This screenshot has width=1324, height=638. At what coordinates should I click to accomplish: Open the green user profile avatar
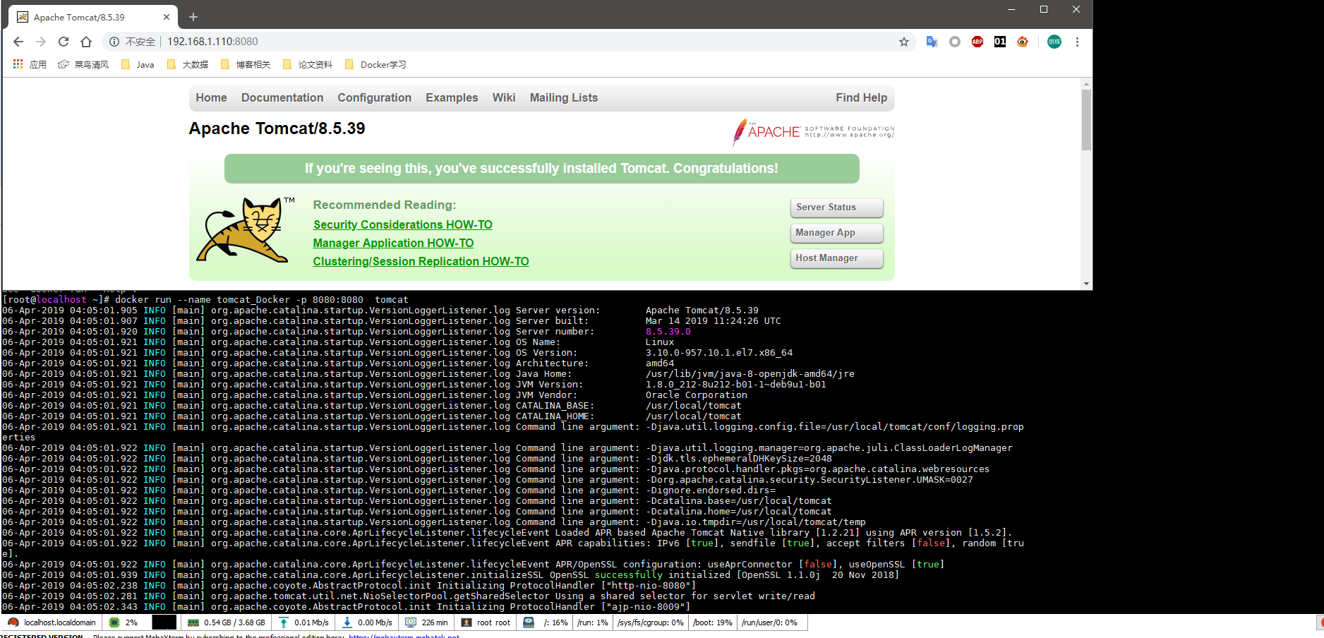pyautogui.click(x=1054, y=42)
